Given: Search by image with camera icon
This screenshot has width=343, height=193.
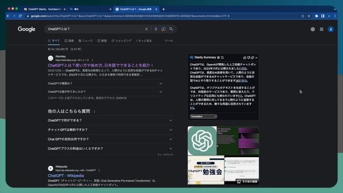Looking at the screenshot, I should point(163,29).
